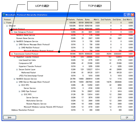The image size is (137, 122).
Task: Select the SMB MailSlot Protocol row
Action: 68,48
